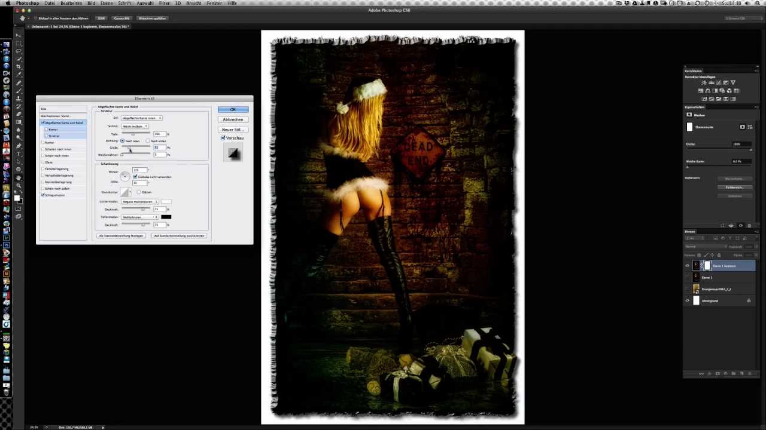The width and height of the screenshot is (766, 430).
Task: Enable the Farbüberlagerung effect checkbox
Action: pyautogui.click(x=43, y=168)
